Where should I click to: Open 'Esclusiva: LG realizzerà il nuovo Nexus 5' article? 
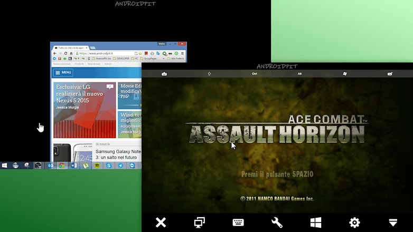[x=85, y=110]
